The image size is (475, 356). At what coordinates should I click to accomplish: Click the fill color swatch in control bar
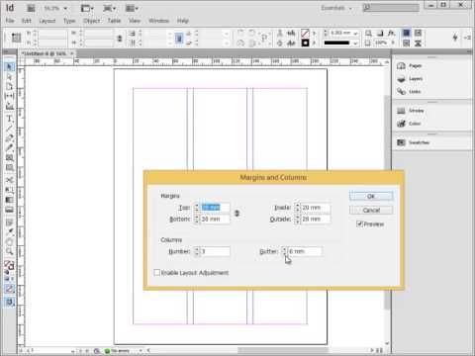tap(305, 33)
